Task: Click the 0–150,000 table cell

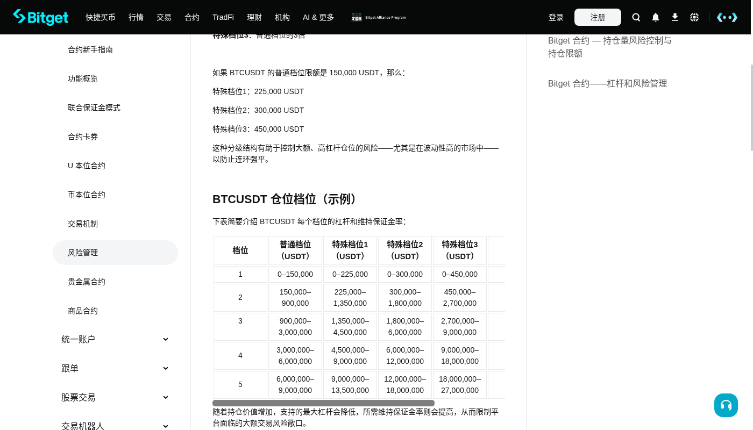Action: (295, 274)
